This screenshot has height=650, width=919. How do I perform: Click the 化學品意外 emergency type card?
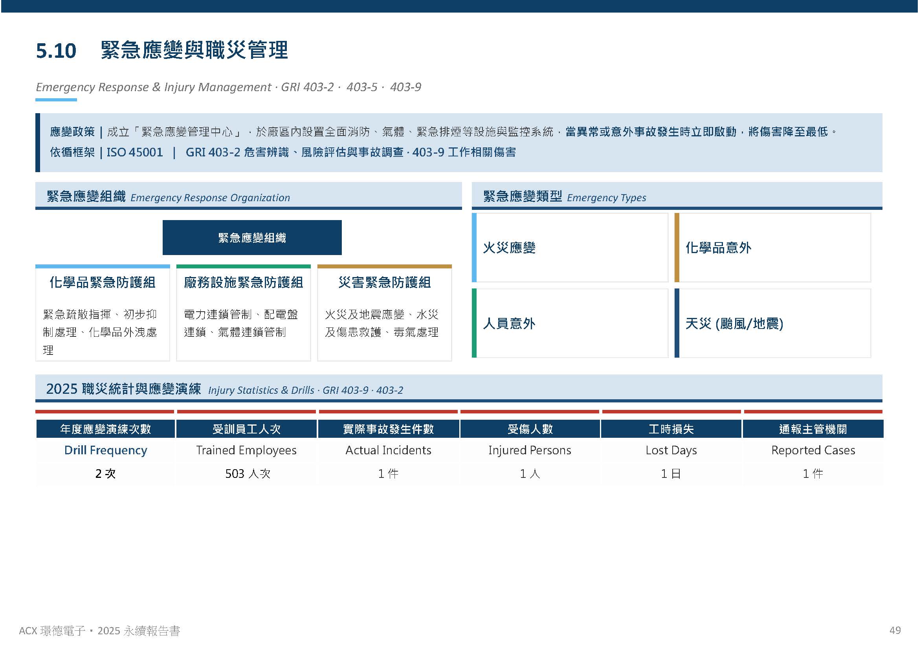[x=772, y=248]
